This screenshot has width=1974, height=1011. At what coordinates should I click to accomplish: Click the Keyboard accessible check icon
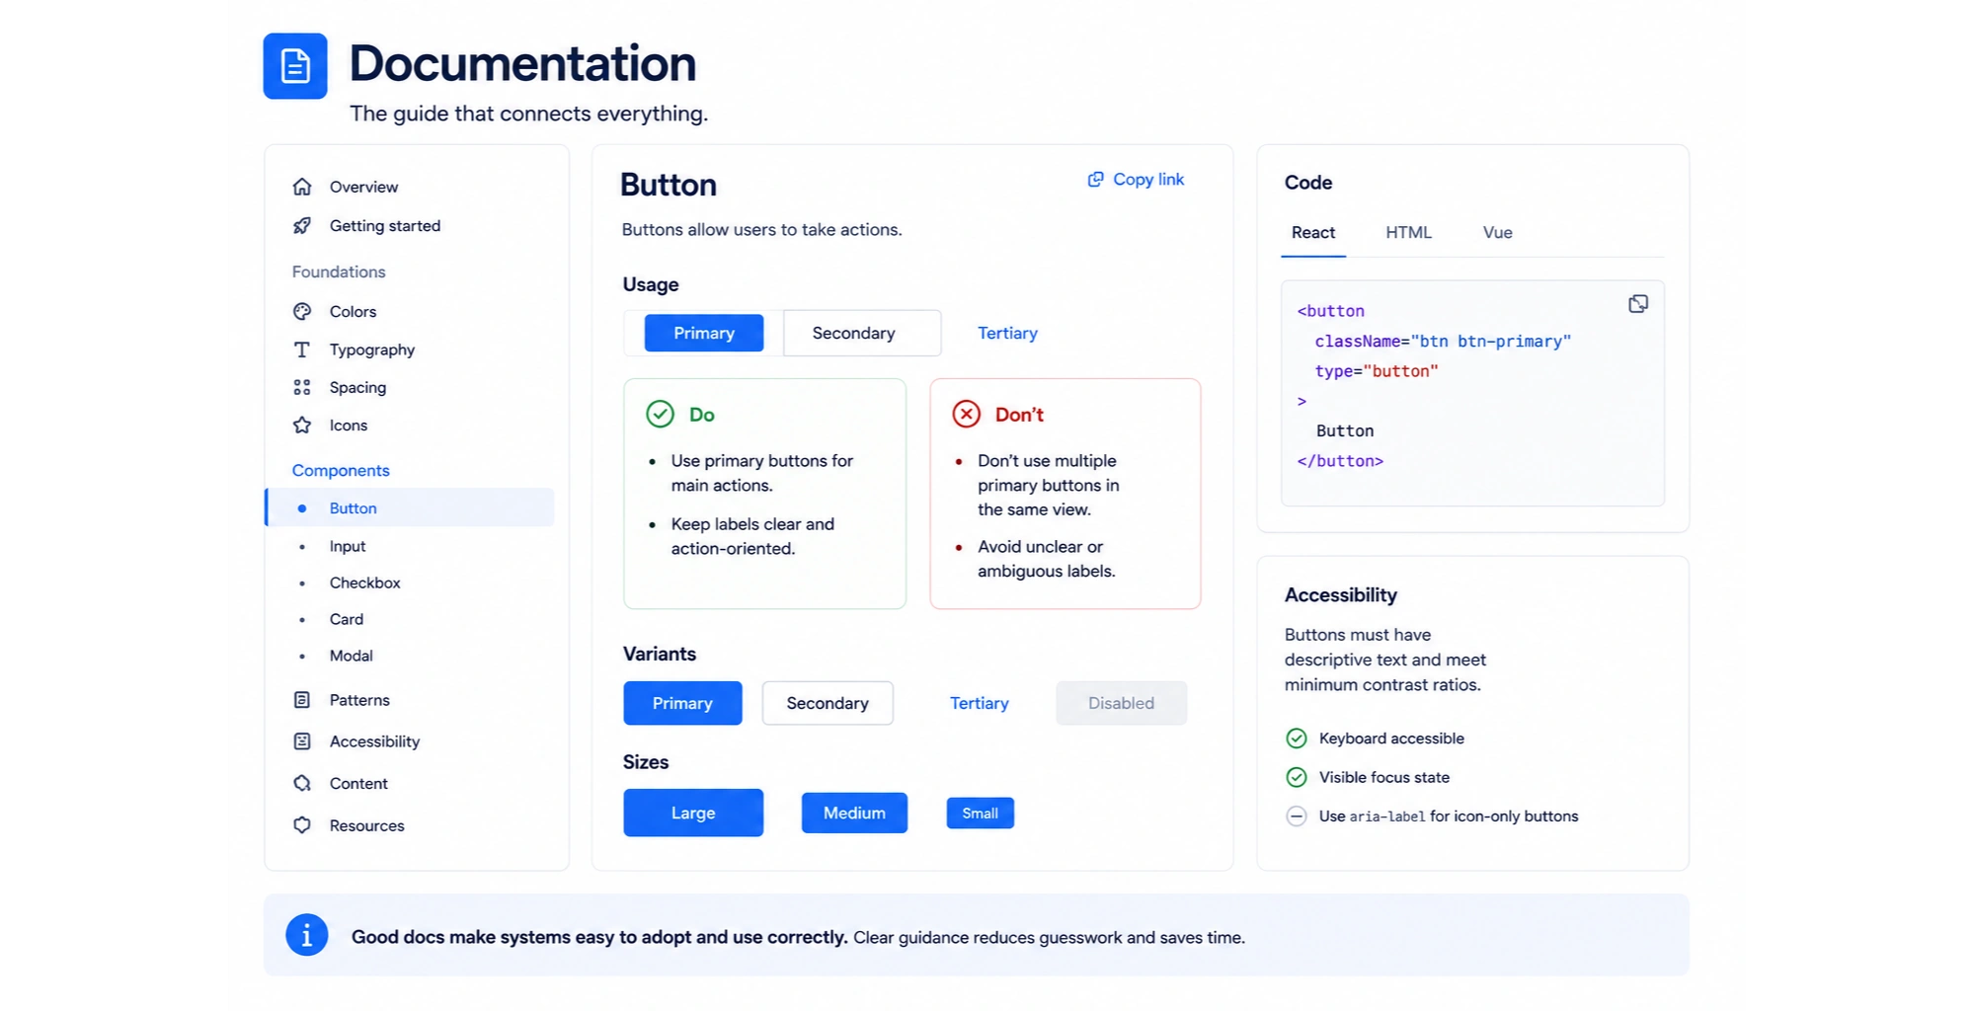(1297, 739)
